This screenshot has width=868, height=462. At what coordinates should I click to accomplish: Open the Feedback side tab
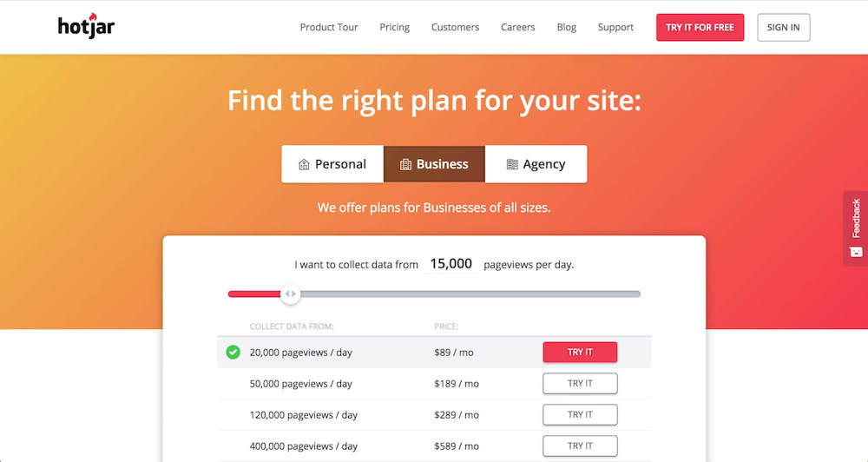(856, 228)
